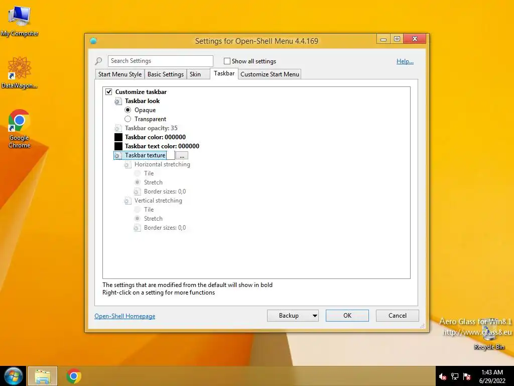Open the Open-Shell Homepage link
This screenshot has height=386, width=514.
pyautogui.click(x=124, y=316)
